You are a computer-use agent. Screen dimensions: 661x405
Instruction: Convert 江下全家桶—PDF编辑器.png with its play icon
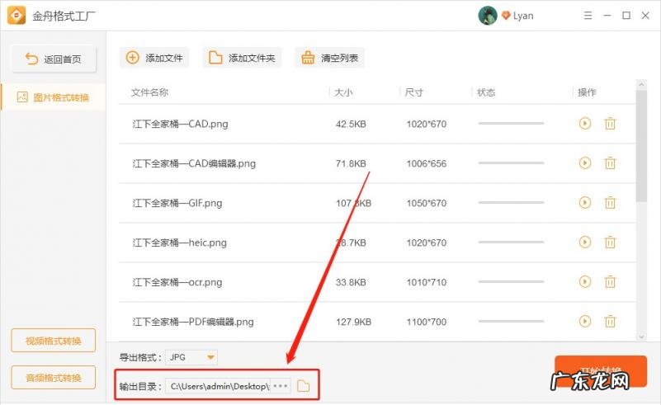click(585, 321)
